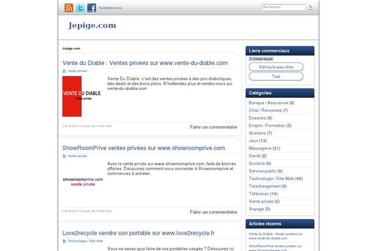Viewport: 377px width, 251px height.
Task: Click category icon beside ShowRoomPrive's "Vente privée"
Action: (x=64, y=156)
